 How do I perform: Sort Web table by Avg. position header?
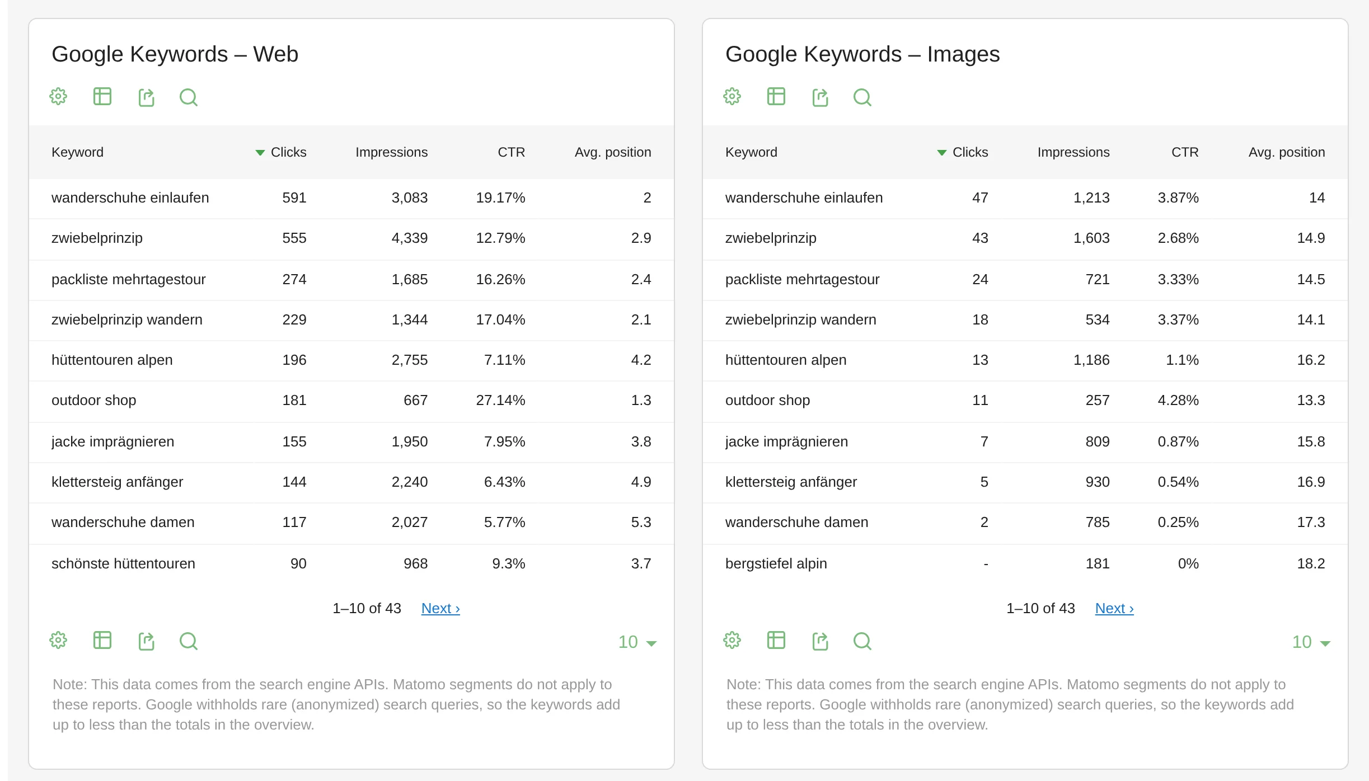tap(613, 152)
